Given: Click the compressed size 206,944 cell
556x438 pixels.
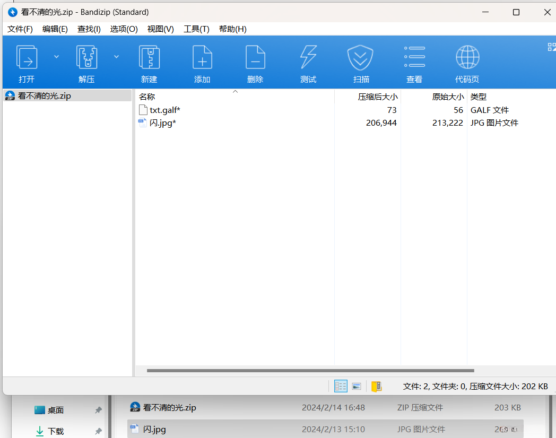Looking at the screenshot, I should [x=381, y=123].
